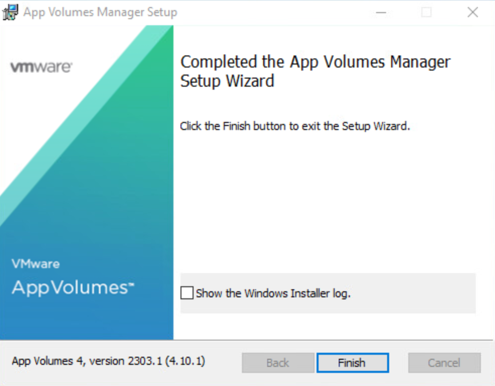The image size is (495, 386).
Task: Minimize the setup window
Action: 381,12
